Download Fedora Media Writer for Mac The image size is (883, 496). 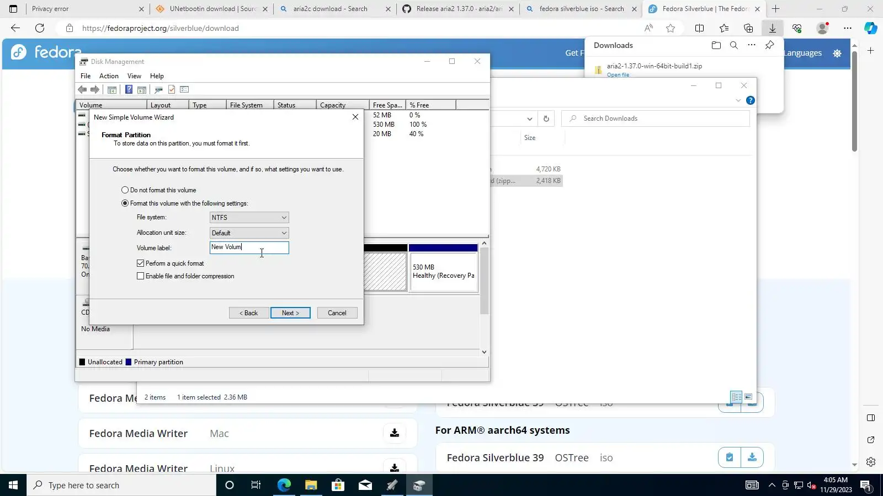395,433
